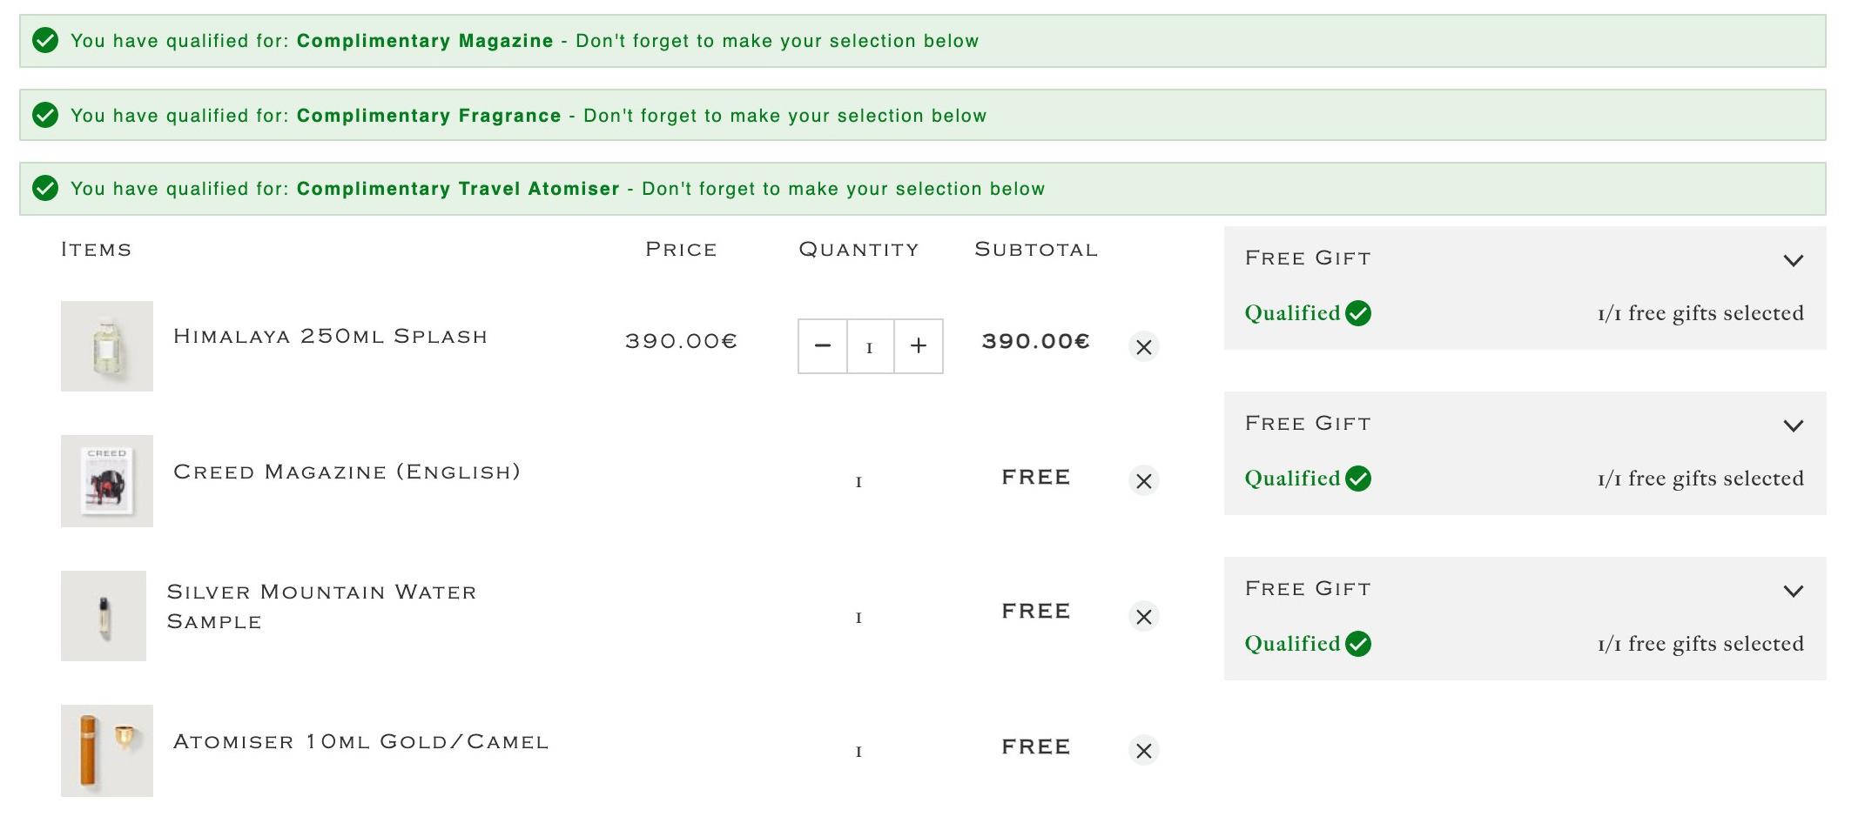Open Creed Magazine product thumbnail
Screen dimensions: 1865x830
[x=107, y=481]
